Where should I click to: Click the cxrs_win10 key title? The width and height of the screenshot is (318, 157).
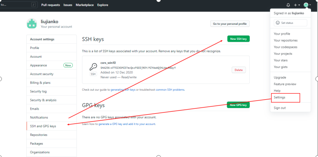(108, 63)
